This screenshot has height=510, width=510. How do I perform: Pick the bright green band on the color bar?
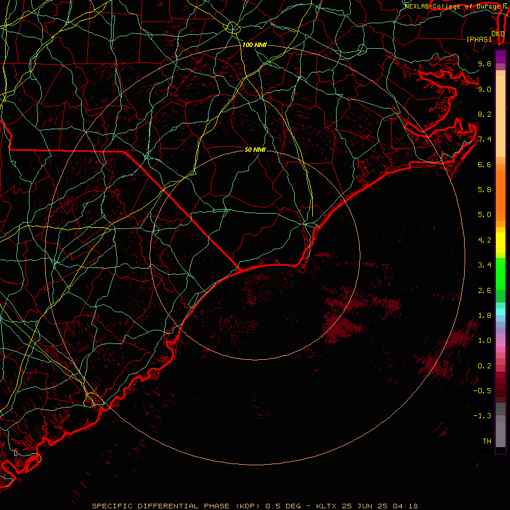click(x=500, y=273)
